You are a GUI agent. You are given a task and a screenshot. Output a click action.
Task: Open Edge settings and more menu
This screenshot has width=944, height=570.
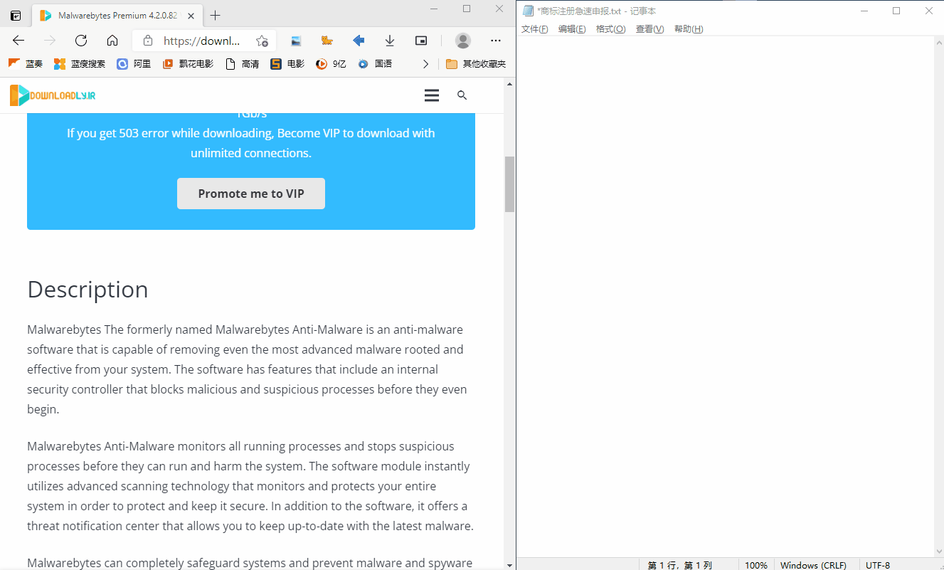coord(496,41)
